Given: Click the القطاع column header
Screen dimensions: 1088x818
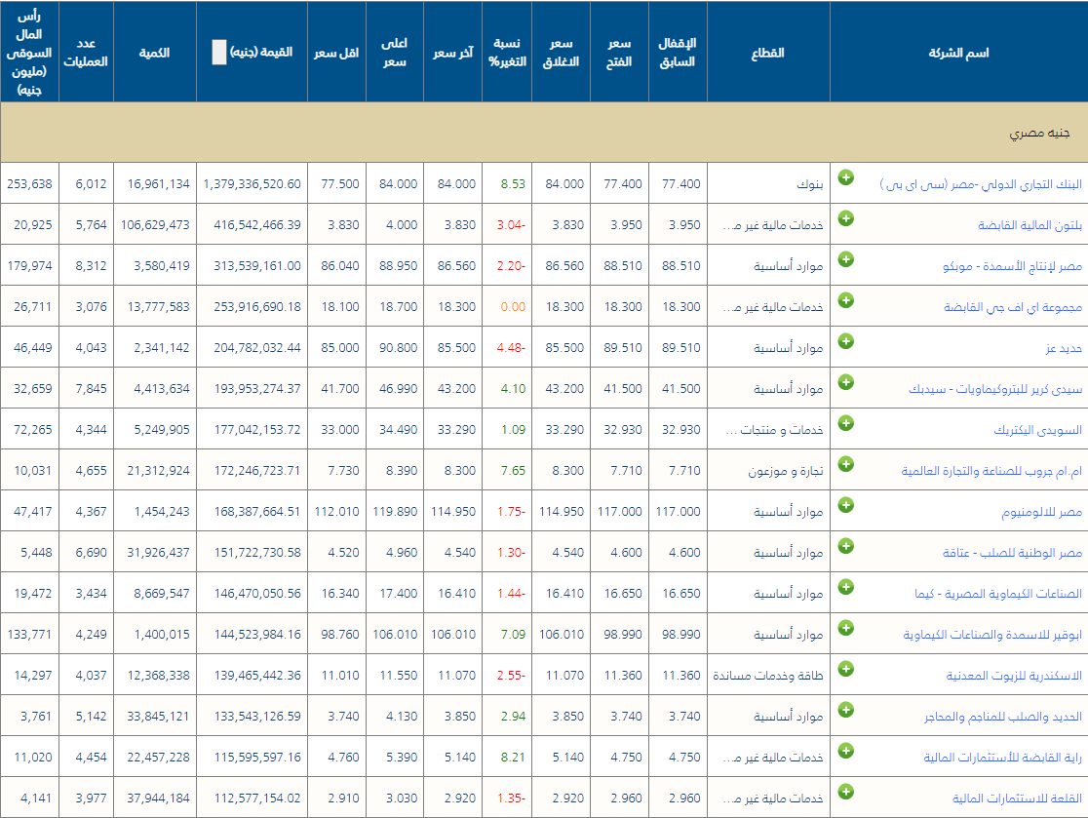Looking at the screenshot, I should [768, 53].
